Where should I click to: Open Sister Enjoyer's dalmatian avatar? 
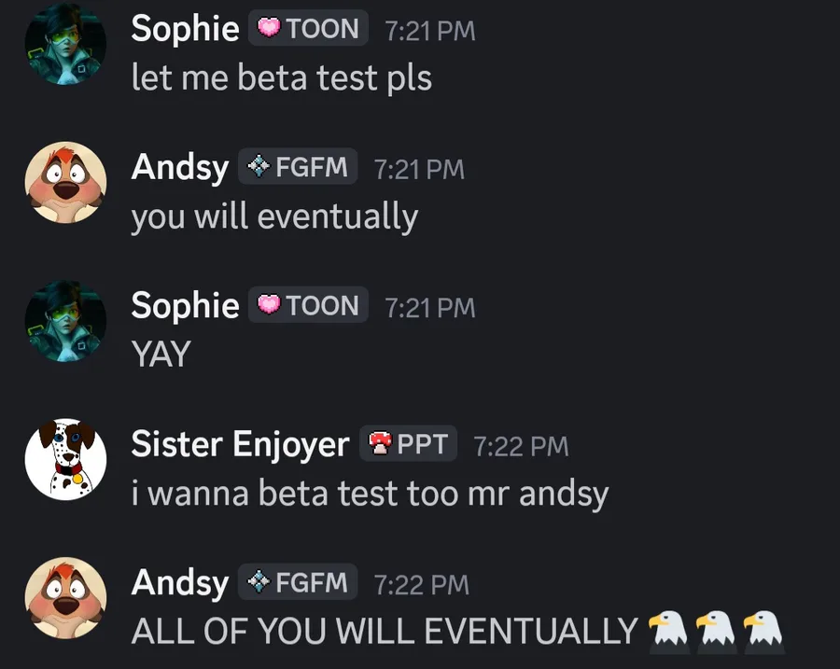click(x=65, y=459)
